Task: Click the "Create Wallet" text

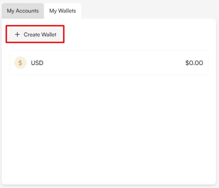Action: 40,34
